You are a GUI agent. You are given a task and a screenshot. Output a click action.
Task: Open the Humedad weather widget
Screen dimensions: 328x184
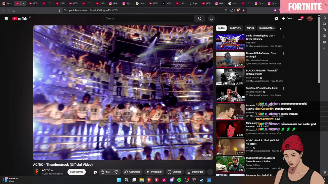pyautogui.click(x=11, y=180)
